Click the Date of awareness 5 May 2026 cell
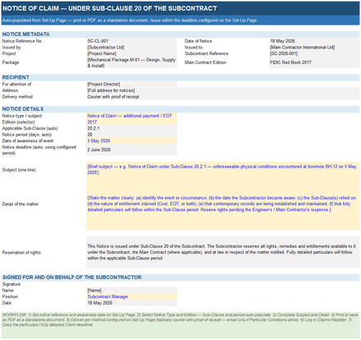Image resolution: width=361 pixels, height=340 pixels. point(131,141)
